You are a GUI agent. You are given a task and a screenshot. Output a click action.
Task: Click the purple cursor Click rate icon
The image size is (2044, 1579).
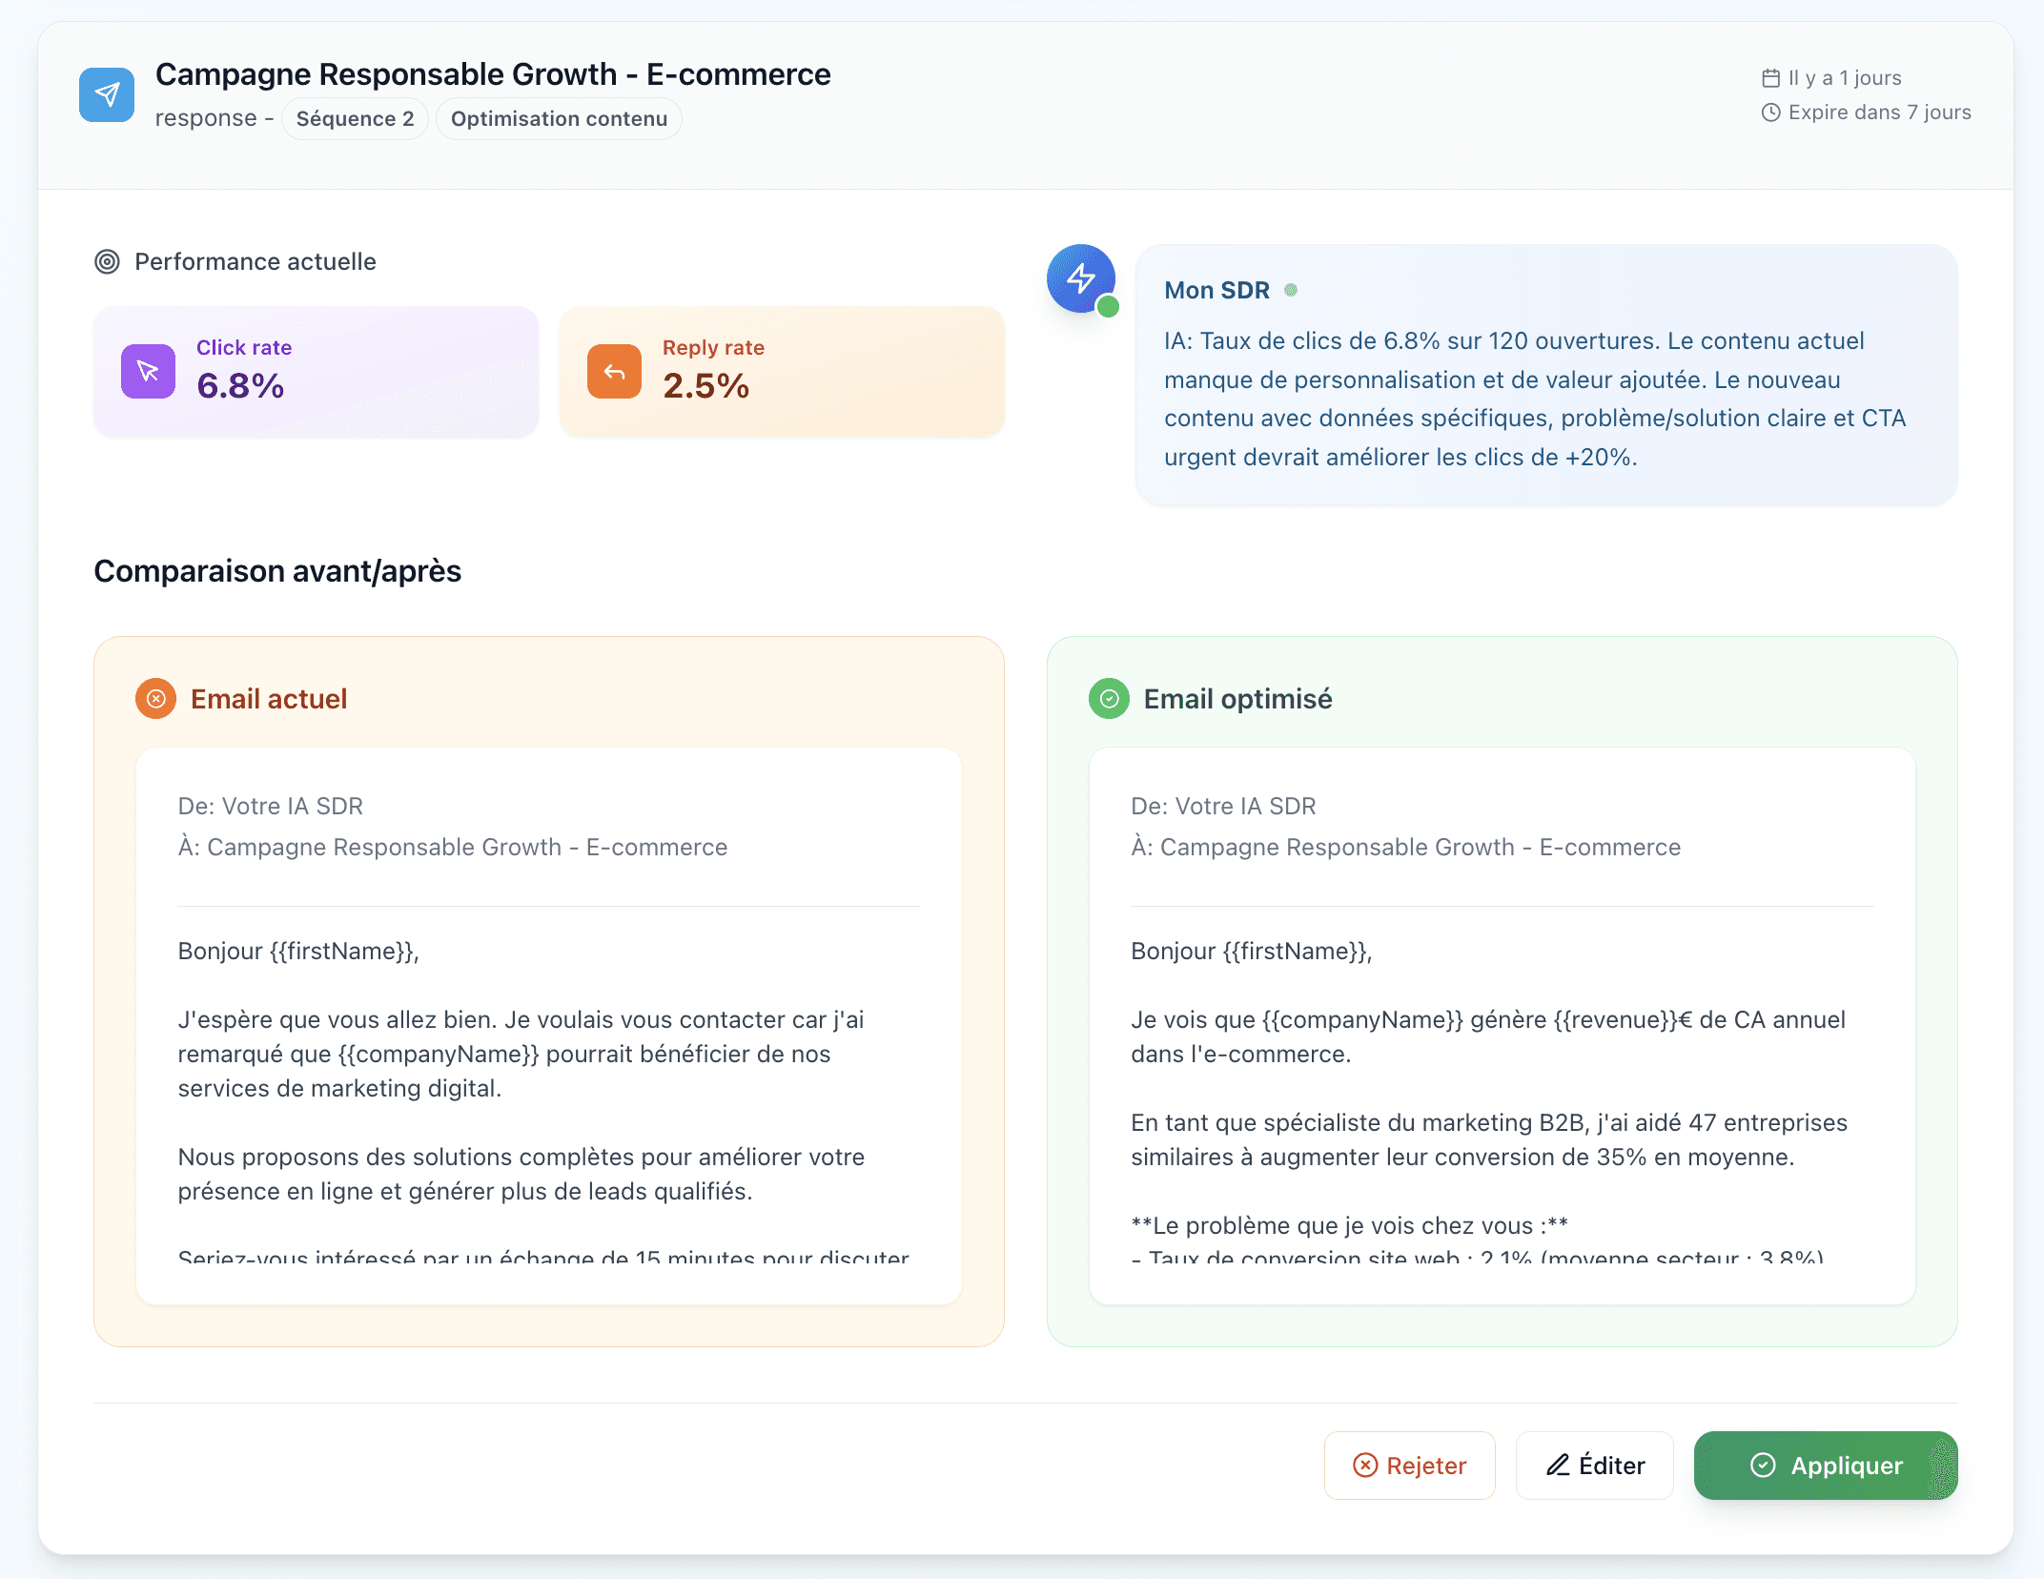point(148,371)
